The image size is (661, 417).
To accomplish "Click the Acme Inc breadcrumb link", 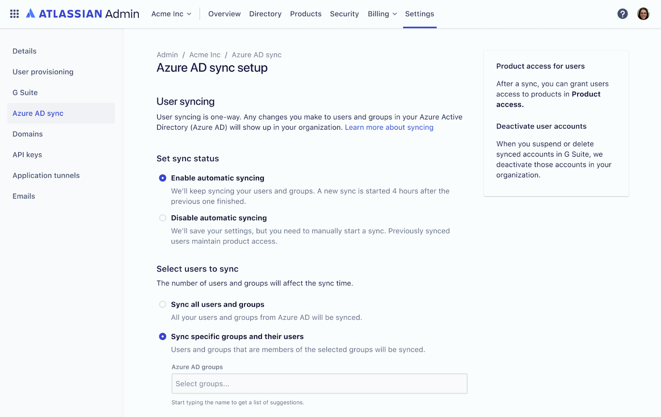I will (205, 55).
